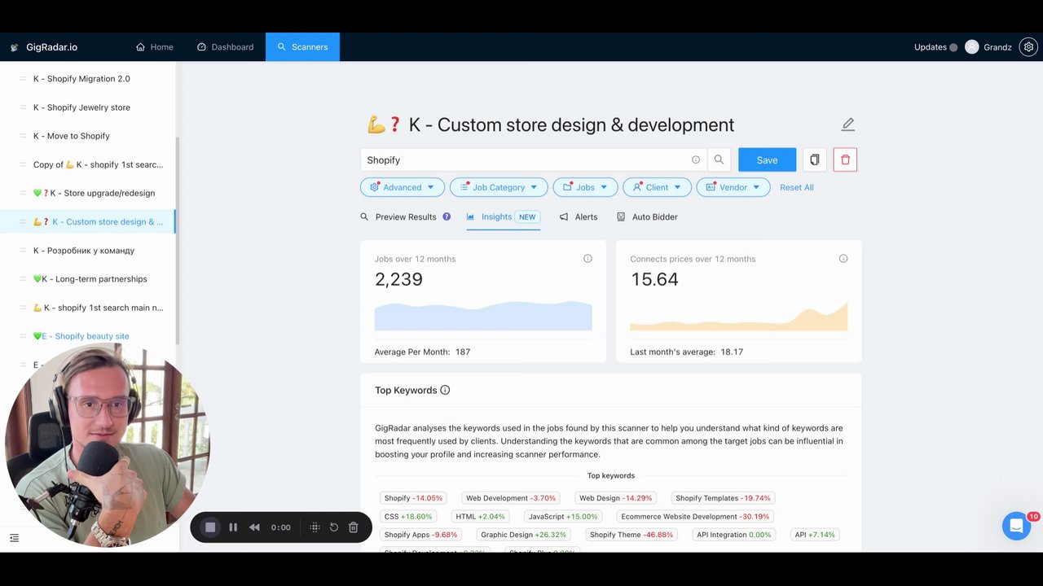Image resolution: width=1043 pixels, height=586 pixels.
Task: Select the API +7.14% keyword tag
Action: (815, 535)
